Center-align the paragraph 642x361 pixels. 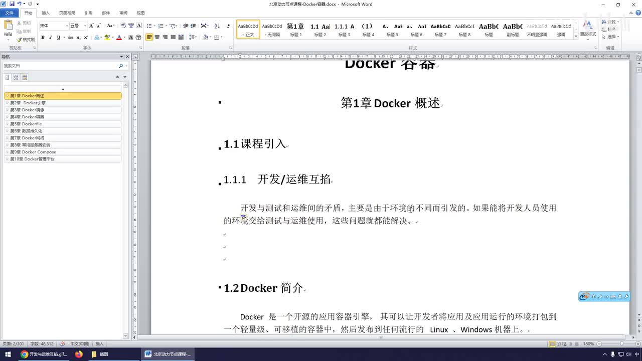[157, 37]
